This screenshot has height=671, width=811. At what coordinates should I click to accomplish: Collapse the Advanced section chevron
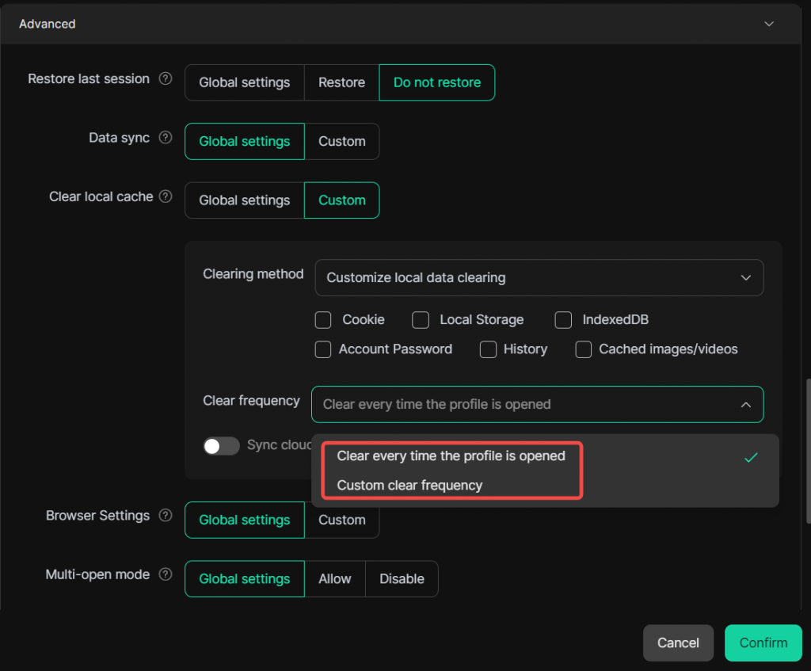768,25
